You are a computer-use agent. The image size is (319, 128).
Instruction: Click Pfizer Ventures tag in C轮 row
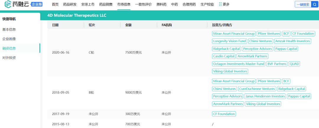point(268,34)
